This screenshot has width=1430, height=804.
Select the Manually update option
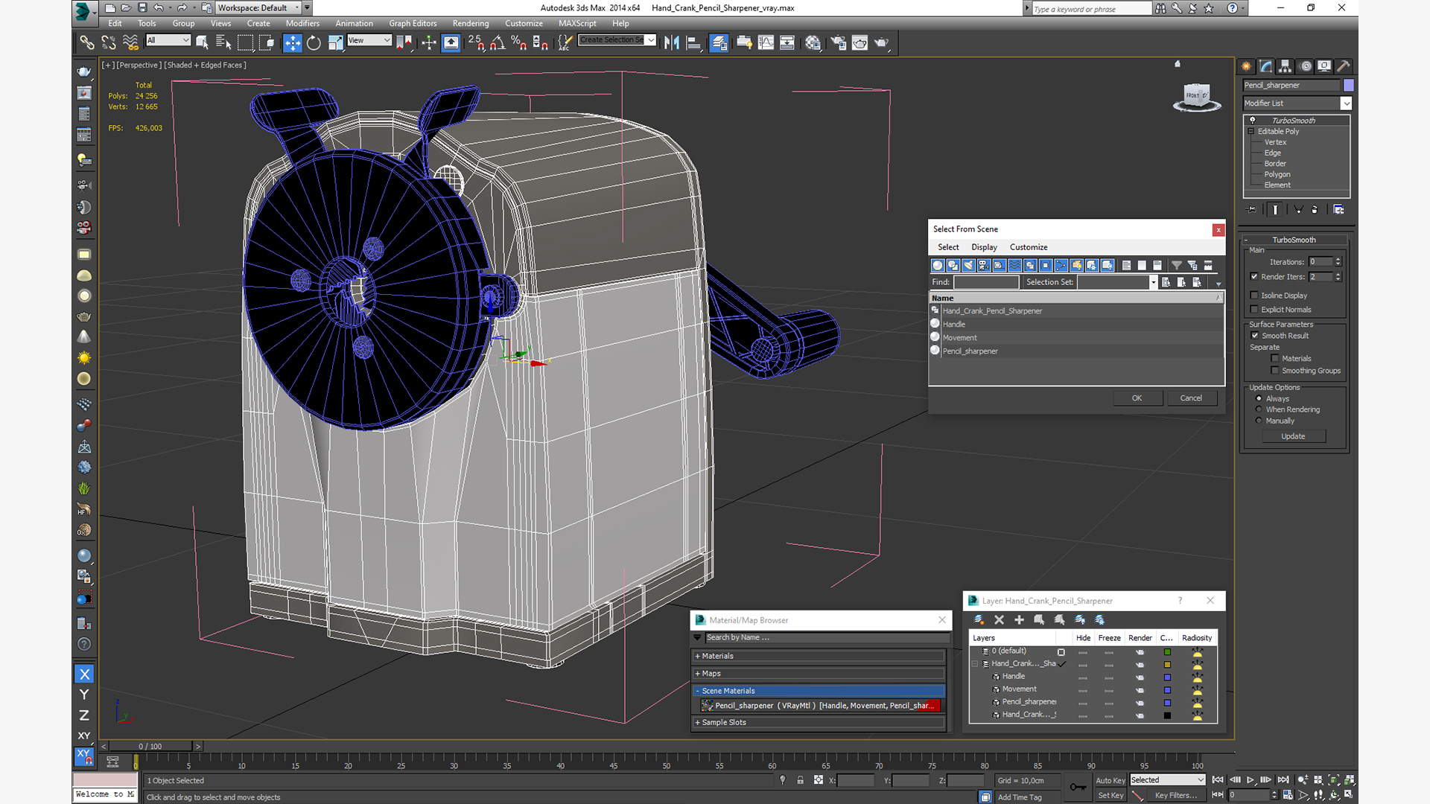1259,421
